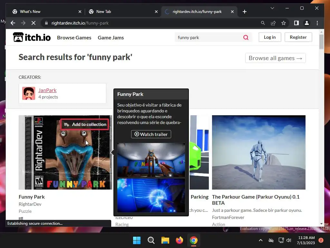Click Add to collection button
The height and width of the screenshot is (248, 330).
tap(85, 124)
